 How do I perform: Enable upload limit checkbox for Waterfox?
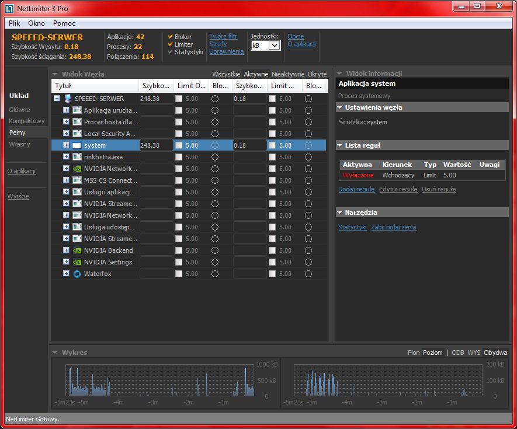coord(272,274)
